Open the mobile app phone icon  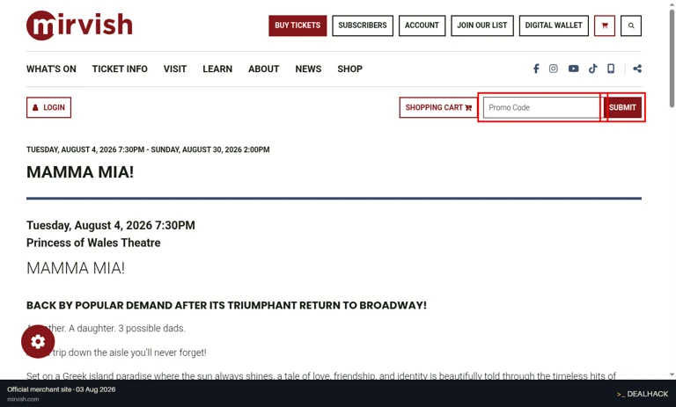[x=611, y=69]
